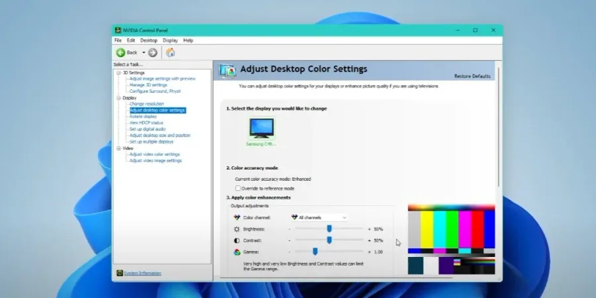
Task: Open the File menu
Action: click(118, 40)
